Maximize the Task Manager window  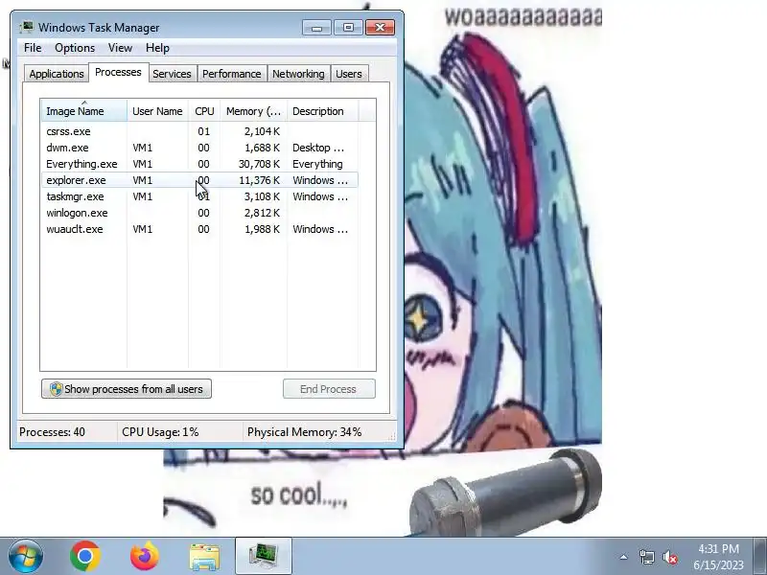pos(348,28)
